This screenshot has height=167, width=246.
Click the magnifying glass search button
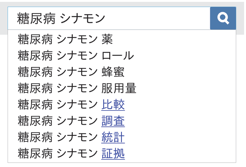(223, 18)
